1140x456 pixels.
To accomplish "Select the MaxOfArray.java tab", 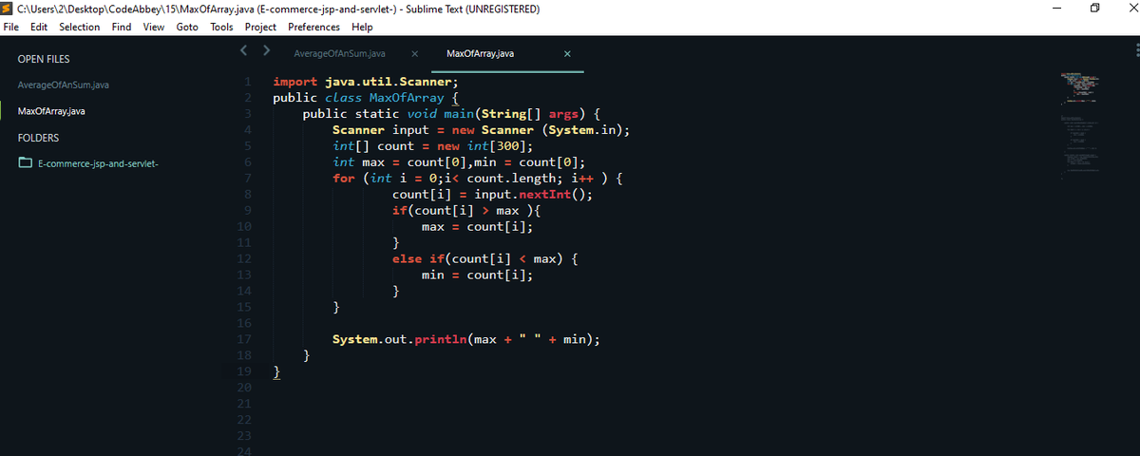I will [481, 54].
